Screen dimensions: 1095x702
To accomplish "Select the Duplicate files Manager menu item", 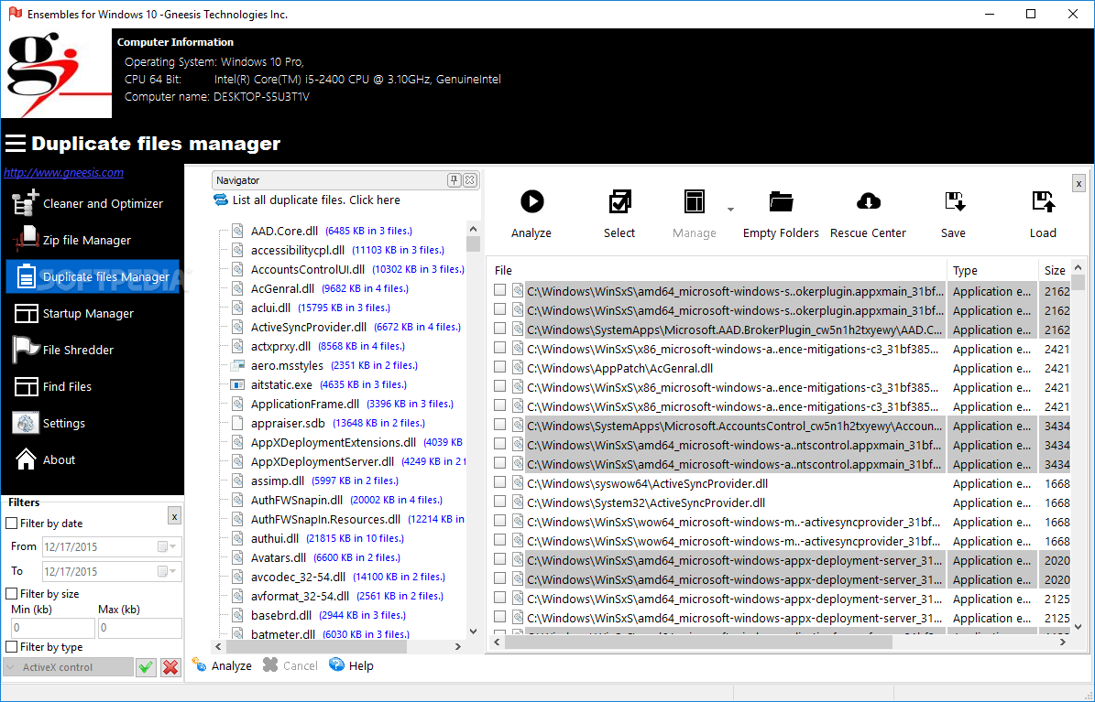I will 93,276.
